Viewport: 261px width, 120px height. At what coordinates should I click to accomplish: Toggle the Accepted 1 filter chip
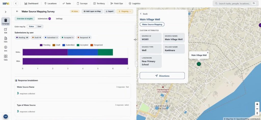click(68, 38)
